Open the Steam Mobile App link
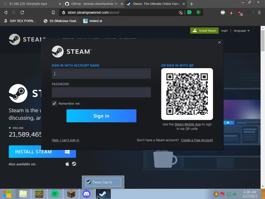 (x=188, y=124)
